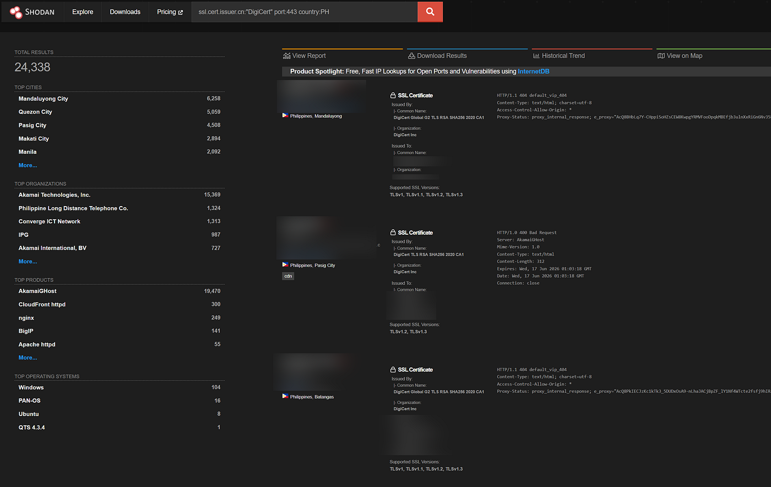Show more under Top Organizations
This screenshot has width=771, height=487.
pyautogui.click(x=28, y=262)
